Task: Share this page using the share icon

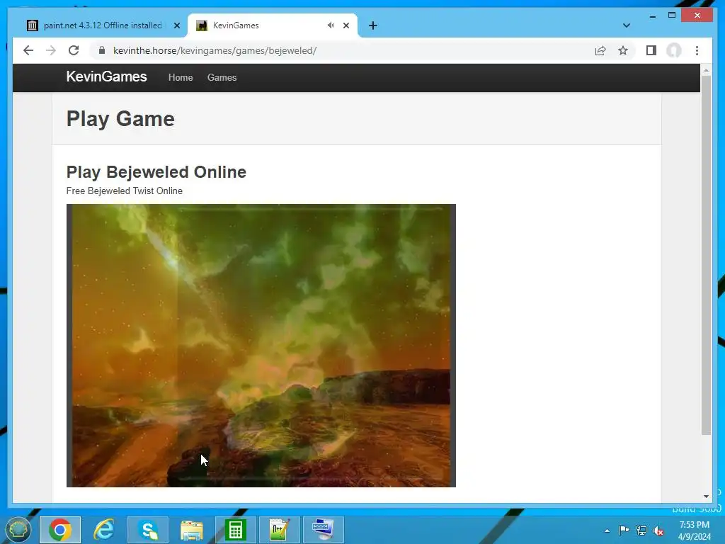Action: [600, 50]
